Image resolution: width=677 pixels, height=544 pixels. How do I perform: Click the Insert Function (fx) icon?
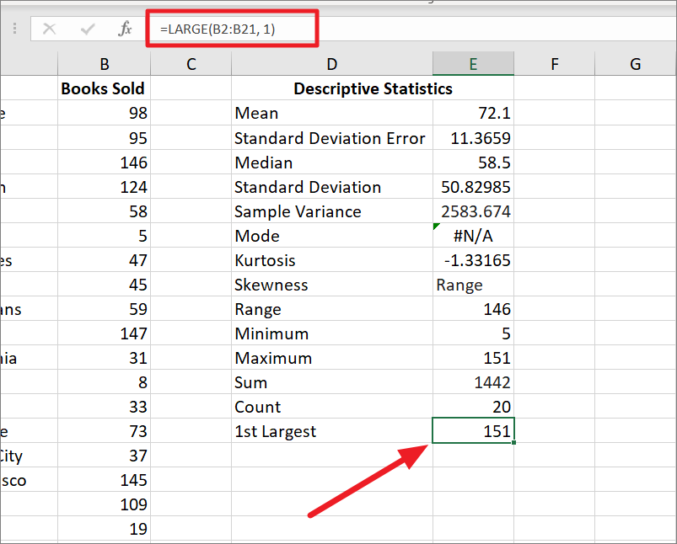(124, 28)
